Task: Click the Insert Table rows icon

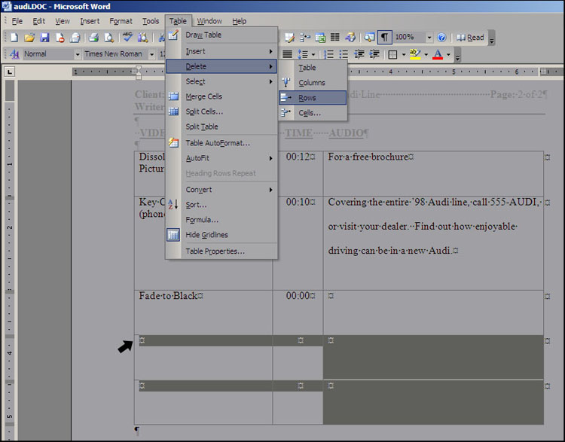Action: pos(305,38)
